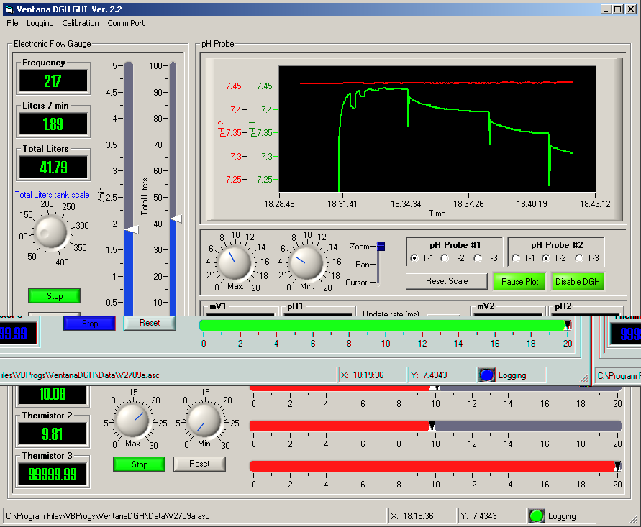Click the Thermistor 3 red bar marker
Image resolution: width=641 pixels, height=527 pixels.
click(x=618, y=466)
